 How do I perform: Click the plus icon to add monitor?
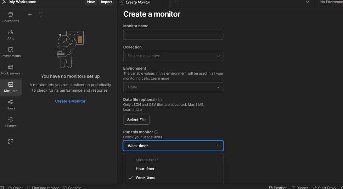pyautogui.click(x=30, y=14)
